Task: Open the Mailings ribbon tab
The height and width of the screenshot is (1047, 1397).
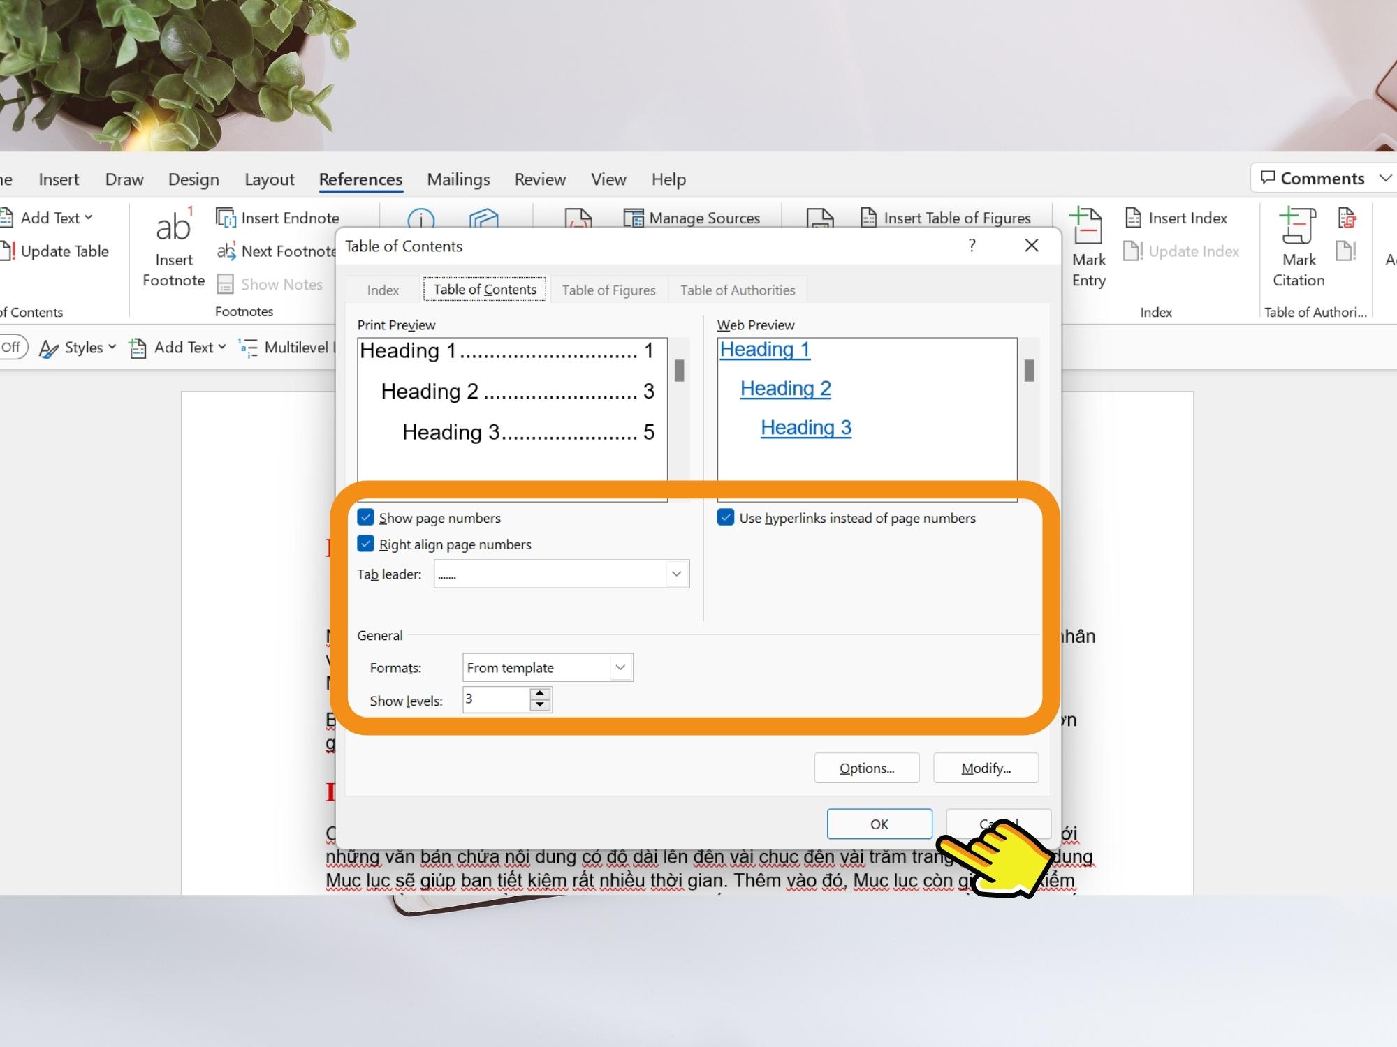Action: 458,179
